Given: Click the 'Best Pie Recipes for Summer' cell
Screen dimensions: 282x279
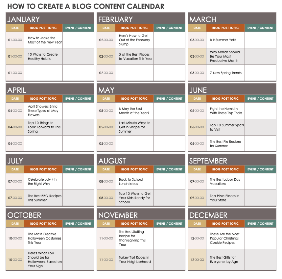Looking at the screenshot, I should [x=225, y=144].
